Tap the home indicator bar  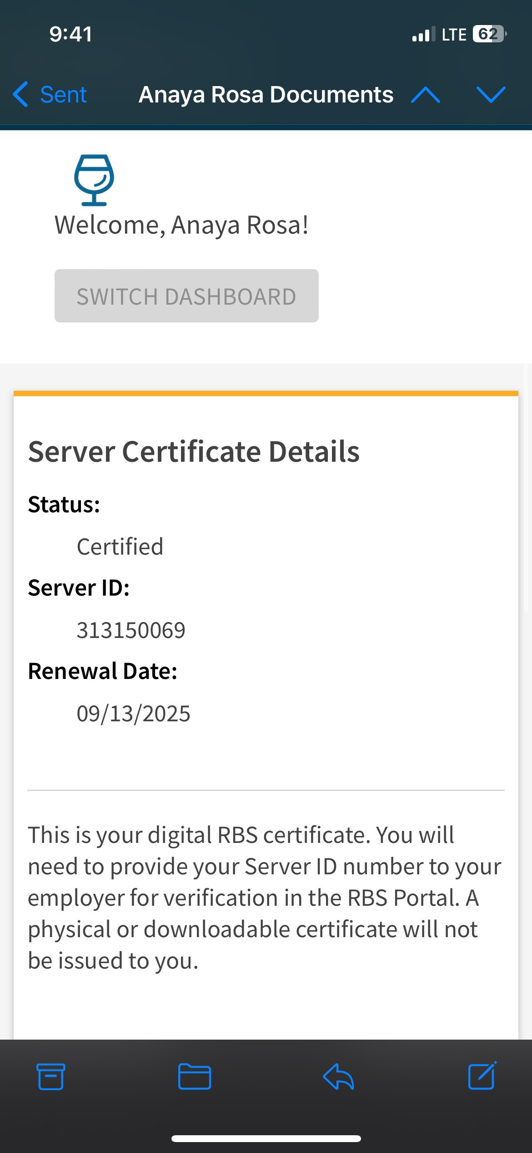click(x=266, y=1138)
